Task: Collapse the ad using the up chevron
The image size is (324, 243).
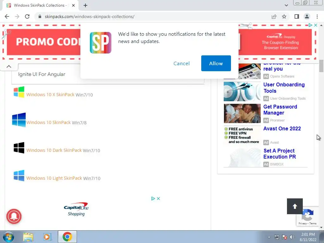Action: (9, 66)
